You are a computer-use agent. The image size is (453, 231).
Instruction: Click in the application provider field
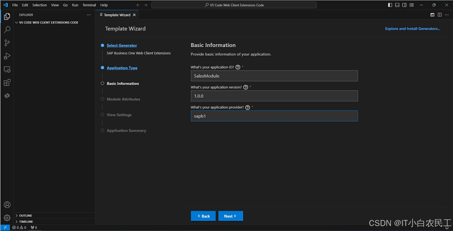(274, 116)
